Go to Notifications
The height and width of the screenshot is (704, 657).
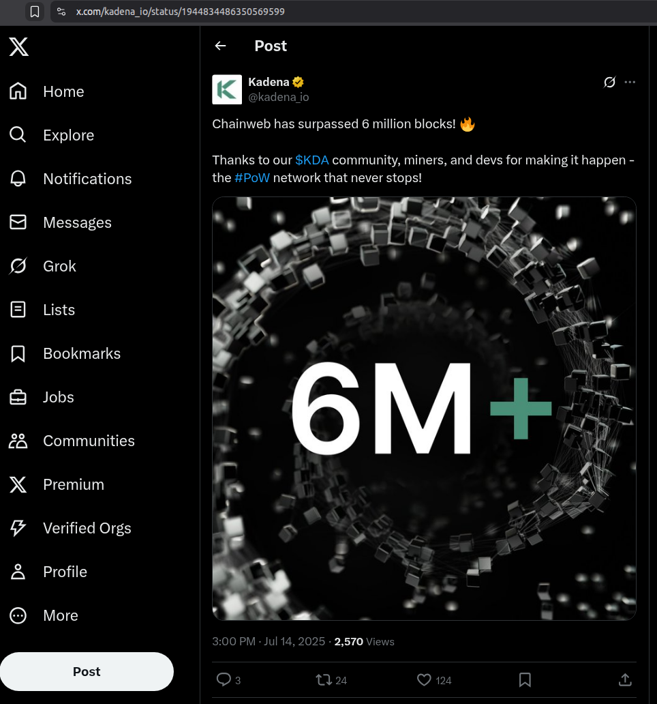[x=70, y=179]
